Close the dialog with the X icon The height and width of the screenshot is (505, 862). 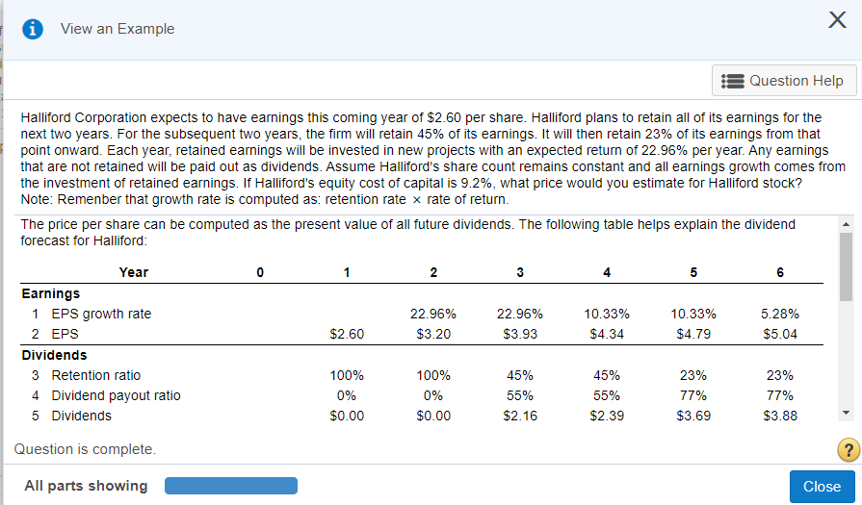tap(837, 20)
